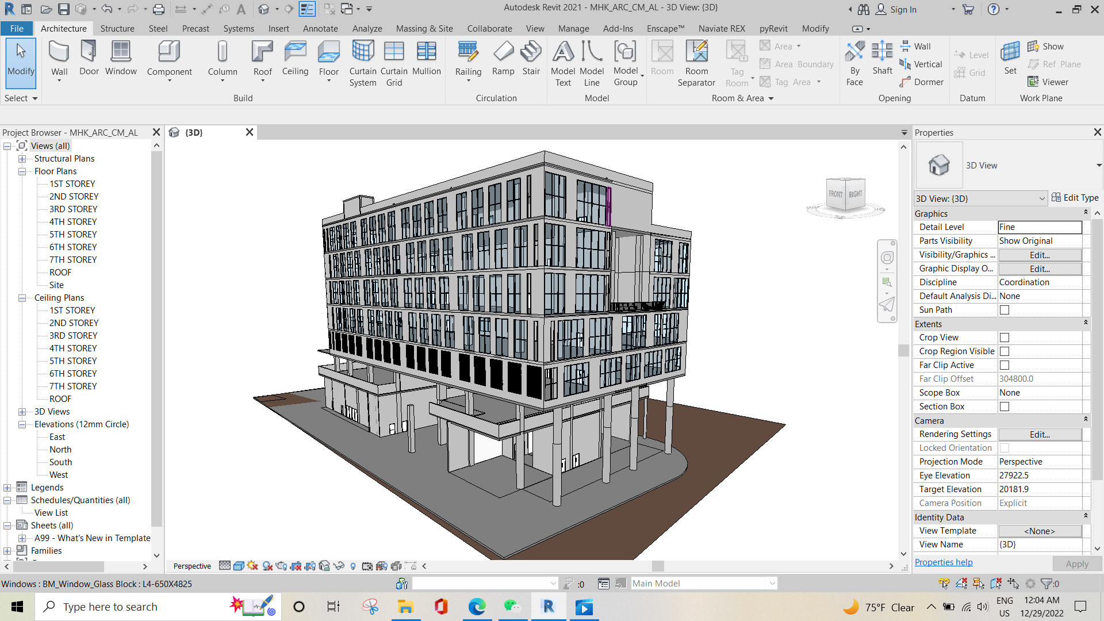1104x621 pixels.
Task: Click the Edit Type button
Action: click(1080, 197)
